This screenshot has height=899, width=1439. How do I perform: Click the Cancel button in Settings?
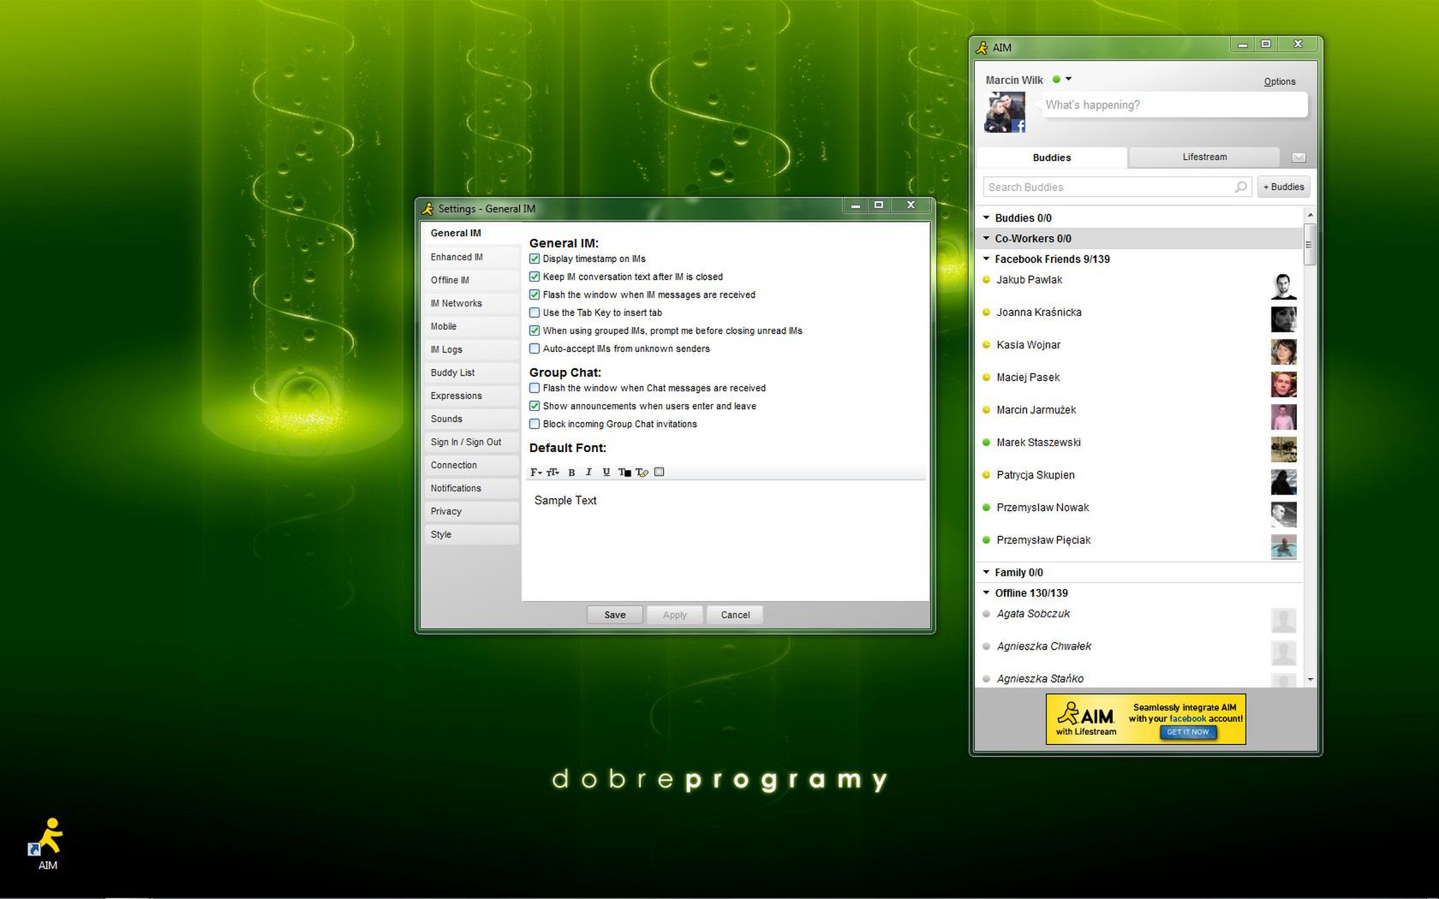[735, 615]
